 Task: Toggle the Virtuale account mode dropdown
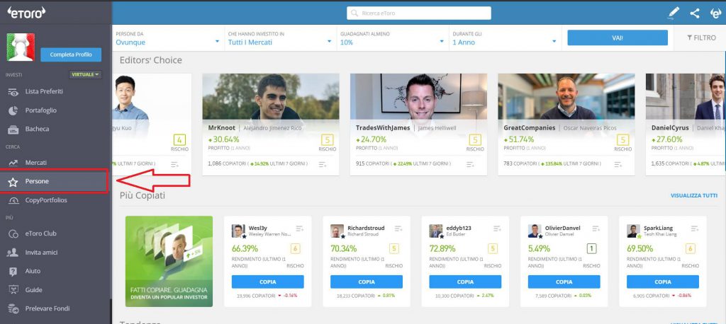coord(86,74)
